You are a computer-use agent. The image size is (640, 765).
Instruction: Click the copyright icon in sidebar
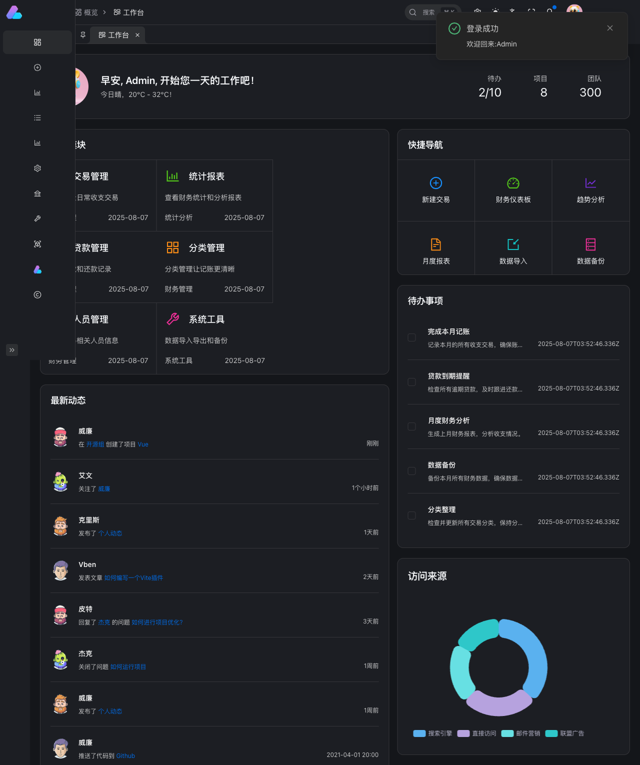[x=37, y=294]
